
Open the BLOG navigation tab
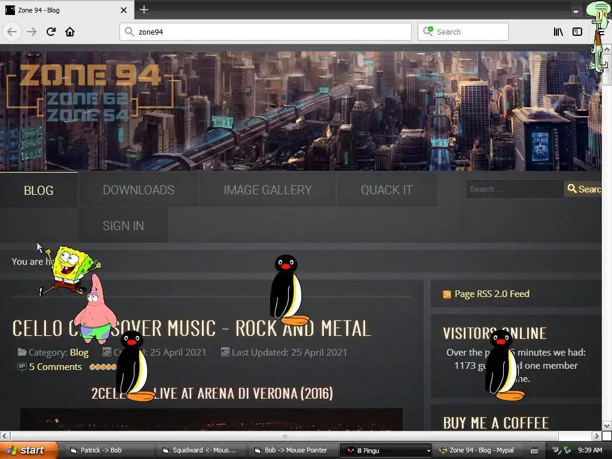(x=39, y=190)
